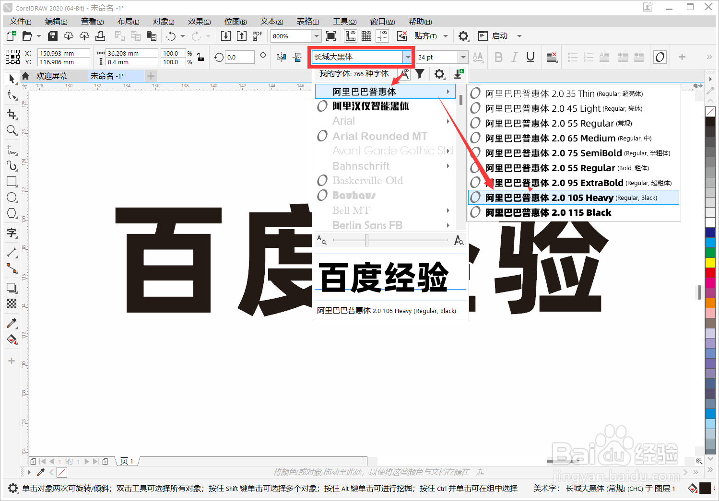Image resolution: width=719 pixels, height=501 pixels.
Task: Select the Ellipse tool
Action: 12,197
